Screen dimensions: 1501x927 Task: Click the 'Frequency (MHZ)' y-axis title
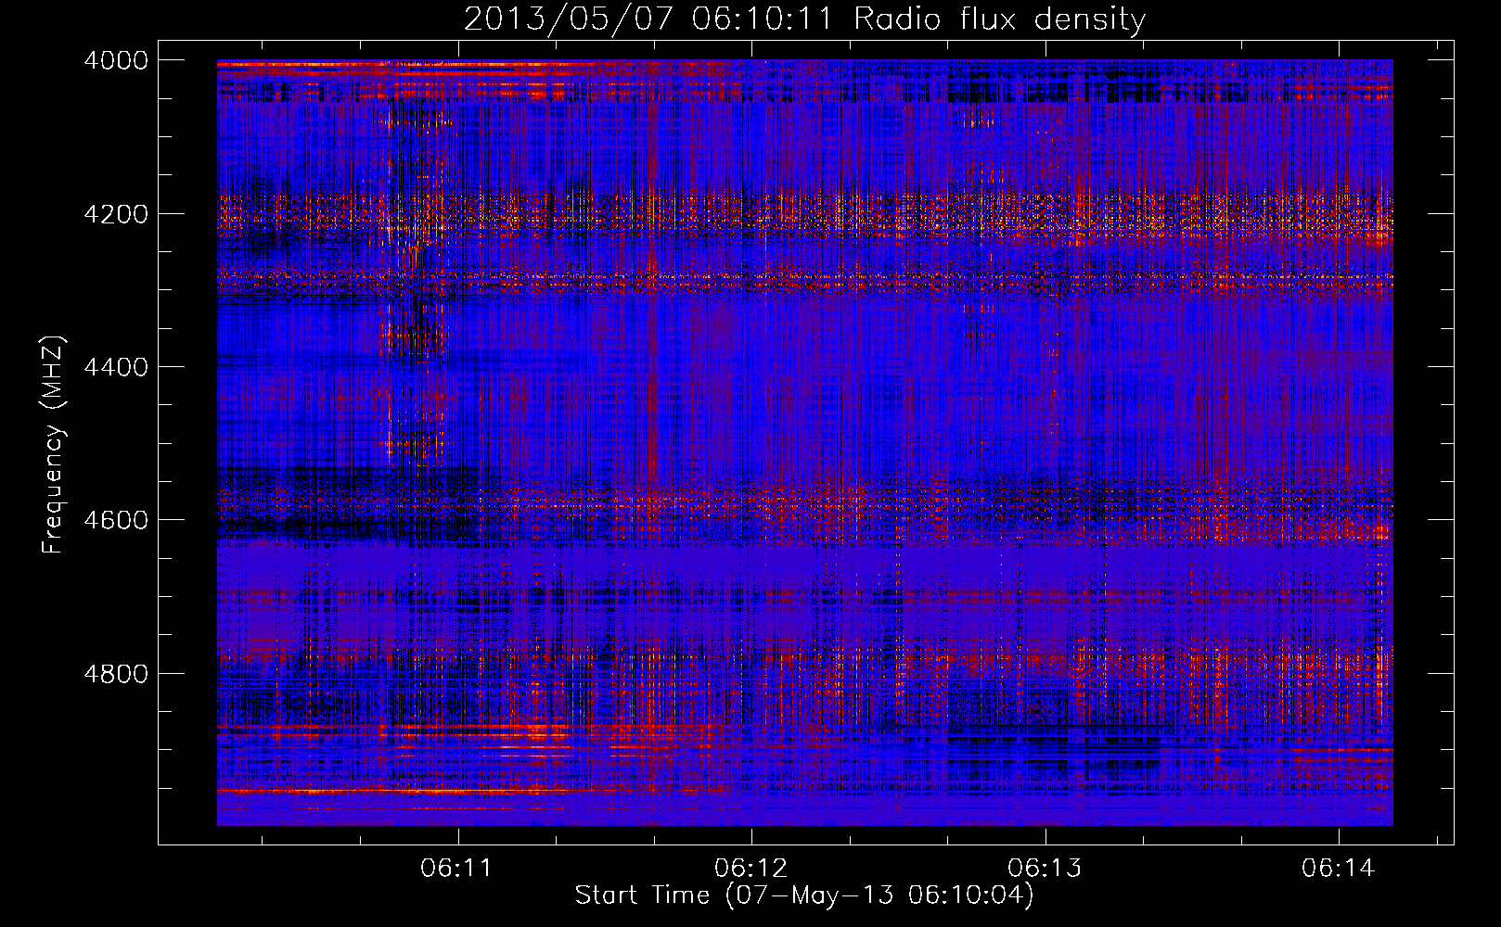click(x=54, y=445)
